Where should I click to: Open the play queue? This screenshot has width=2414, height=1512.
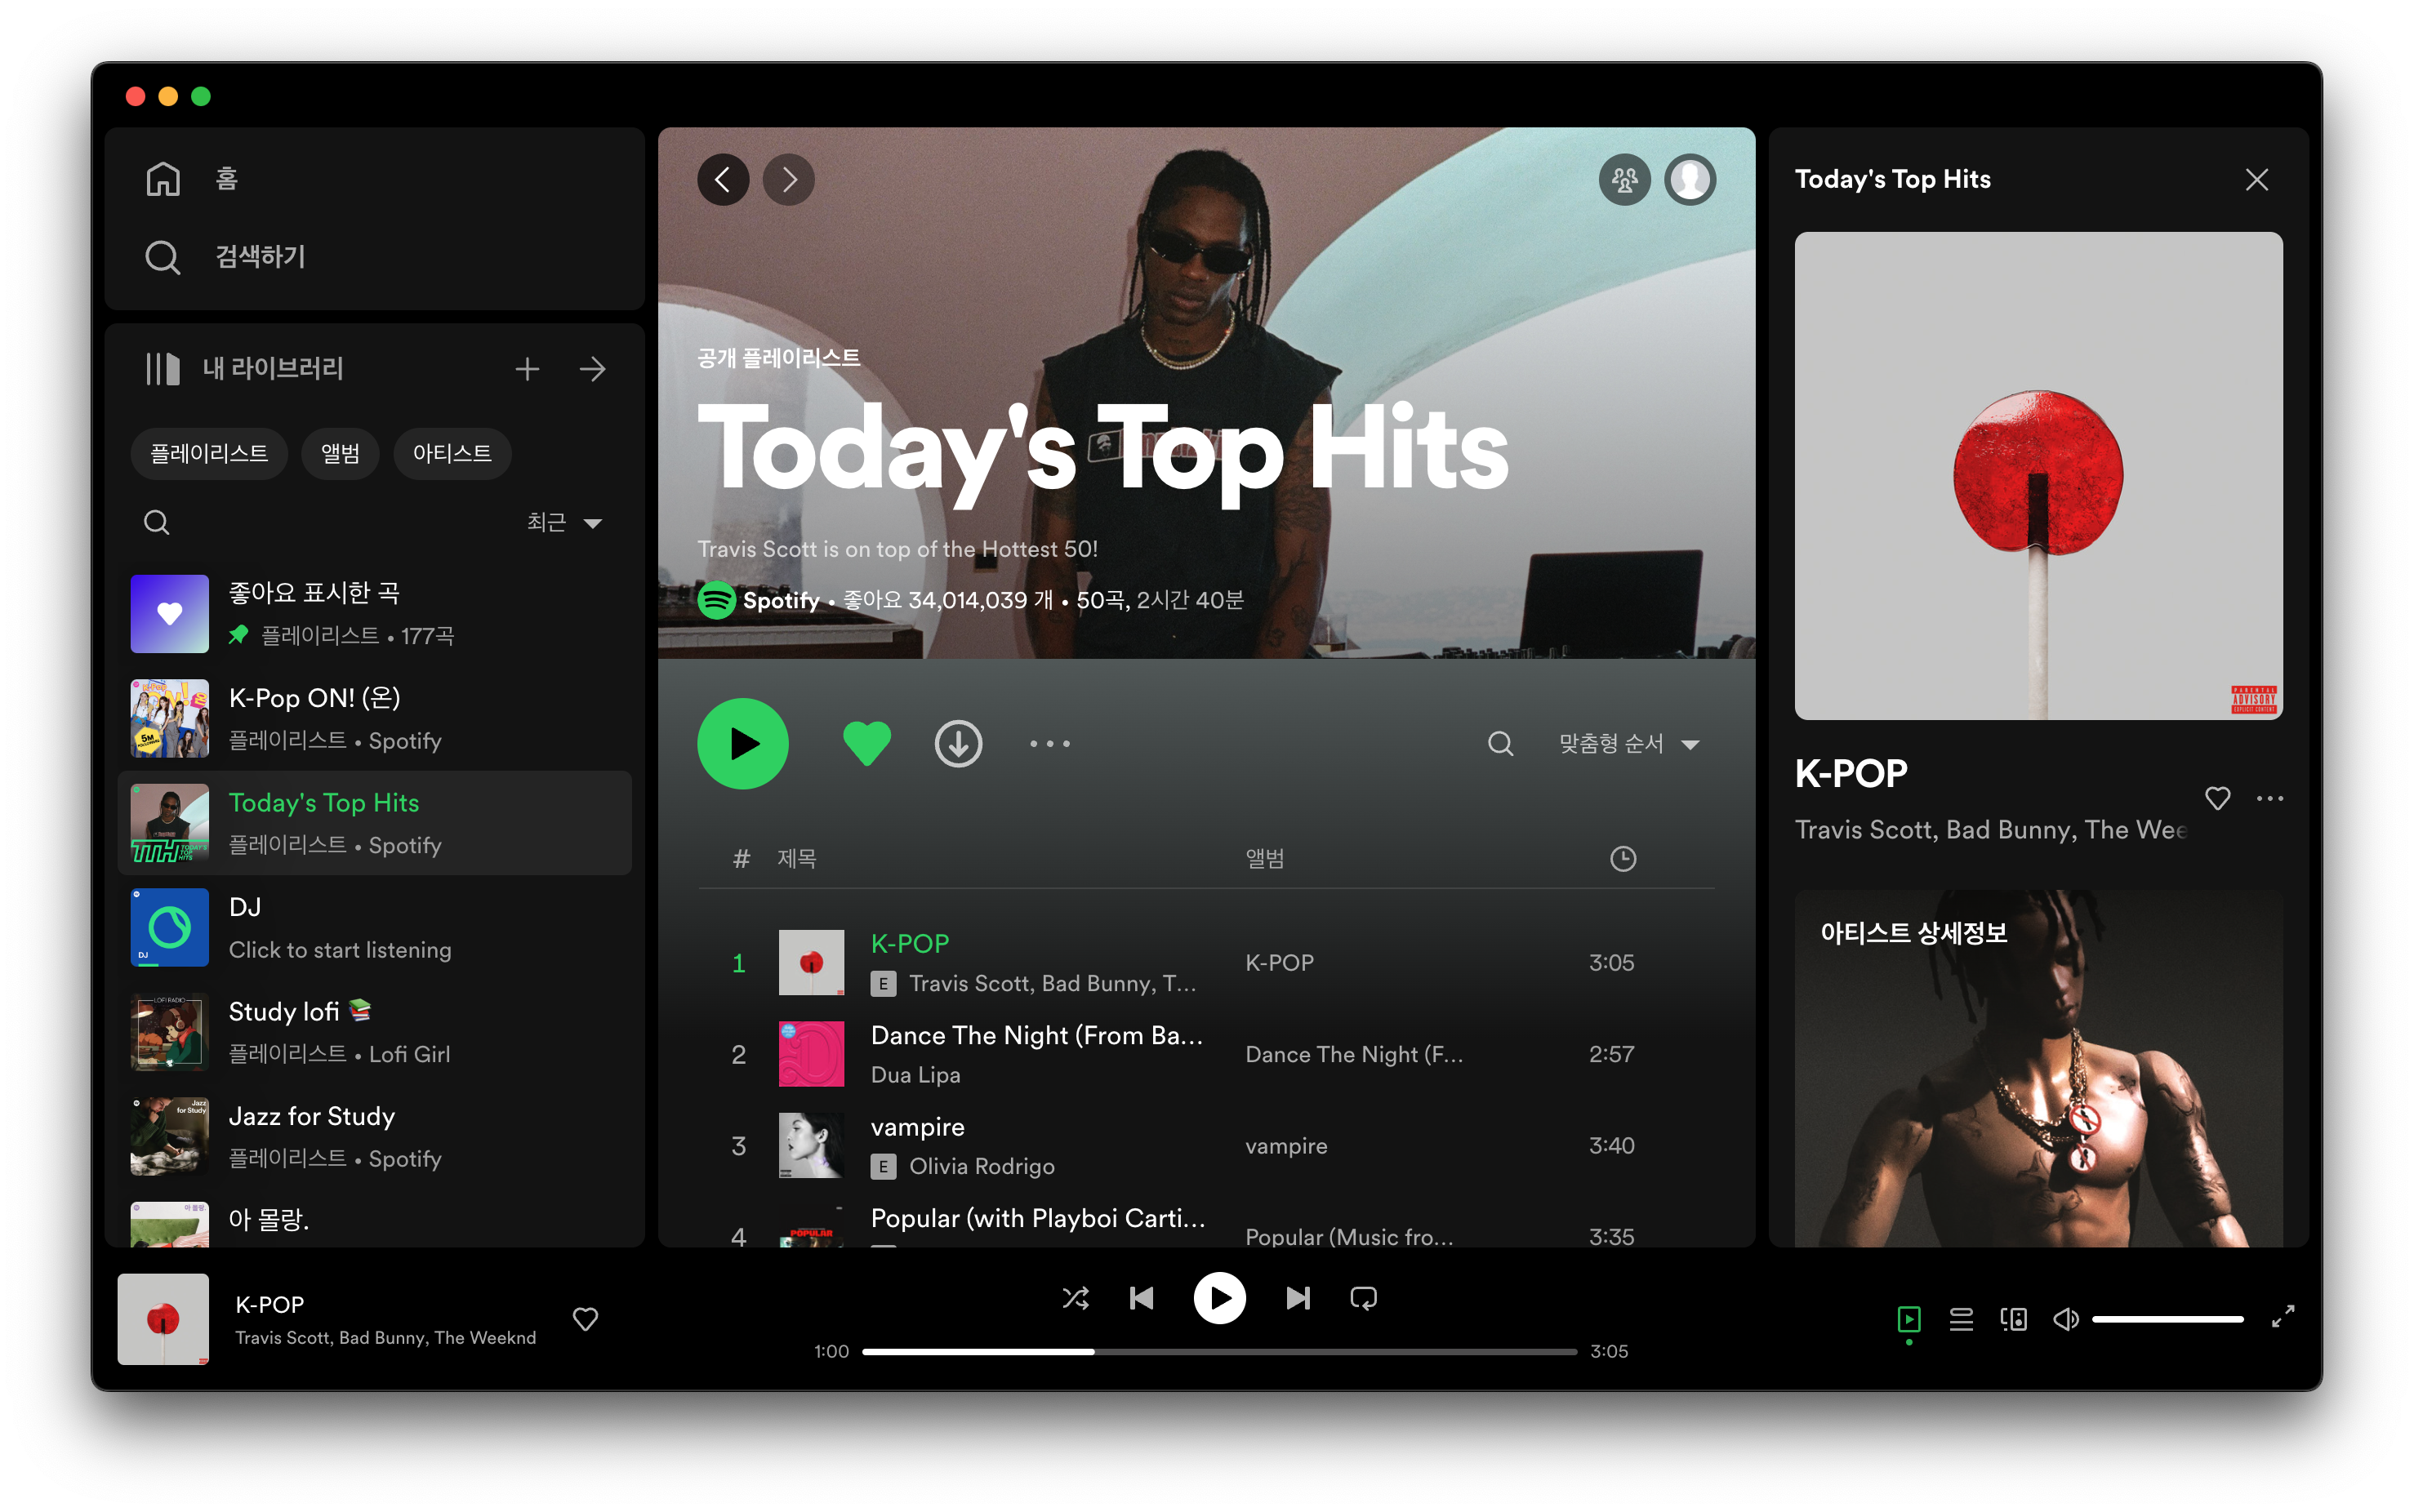(x=1961, y=1319)
